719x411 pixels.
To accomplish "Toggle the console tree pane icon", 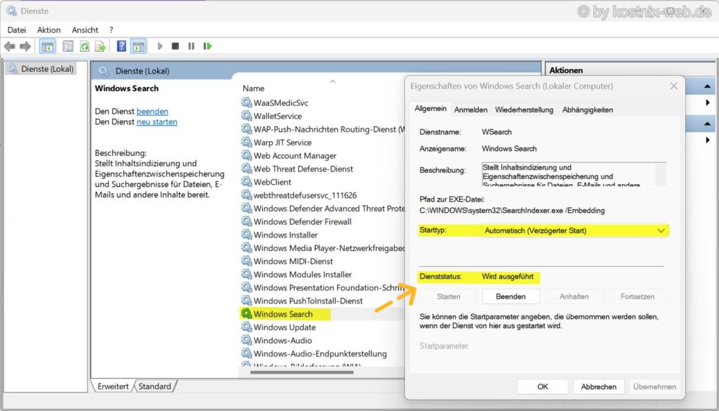I will (48, 46).
